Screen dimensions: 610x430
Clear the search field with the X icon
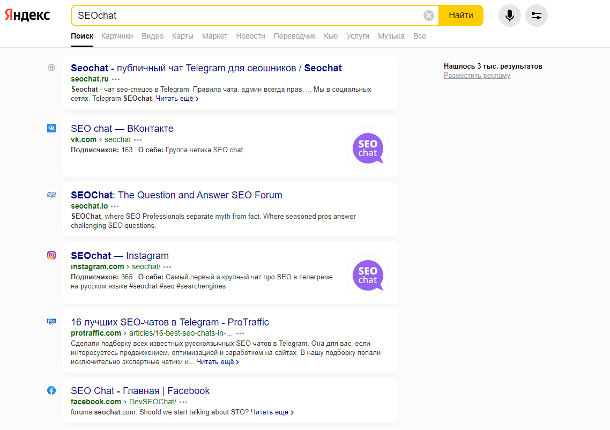coord(429,16)
